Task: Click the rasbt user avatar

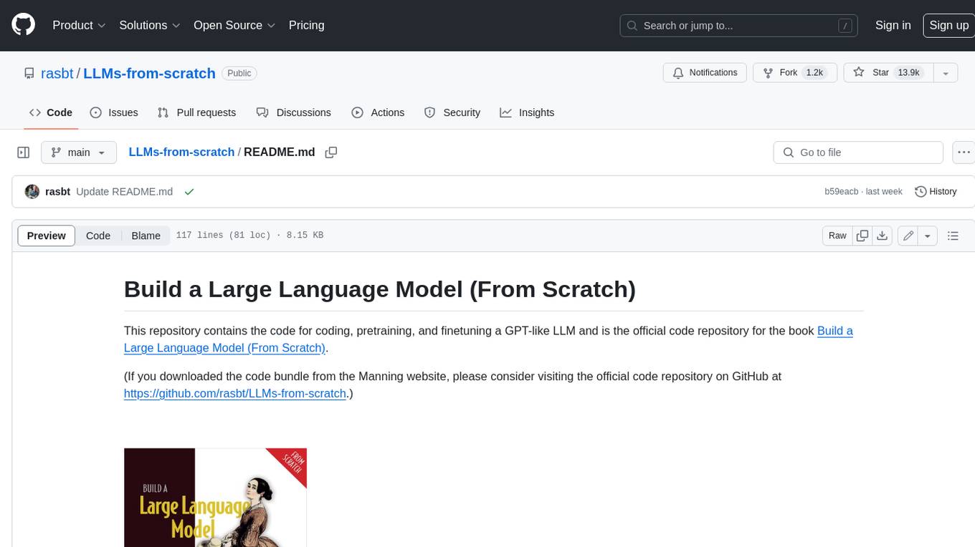Action: pos(32,192)
